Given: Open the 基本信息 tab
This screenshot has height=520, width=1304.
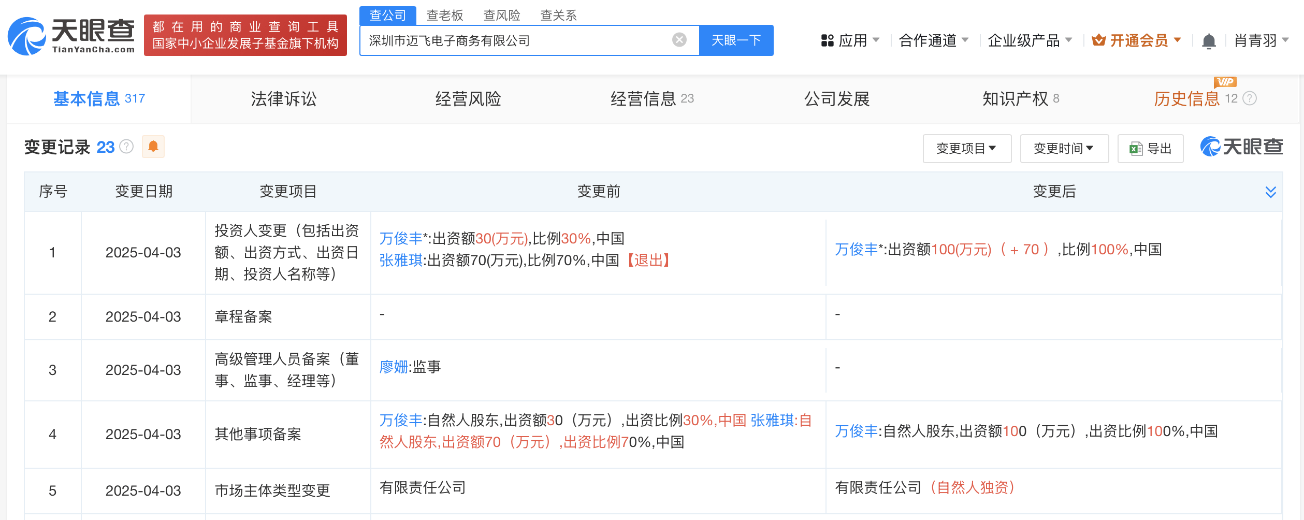Looking at the screenshot, I should [99, 98].
